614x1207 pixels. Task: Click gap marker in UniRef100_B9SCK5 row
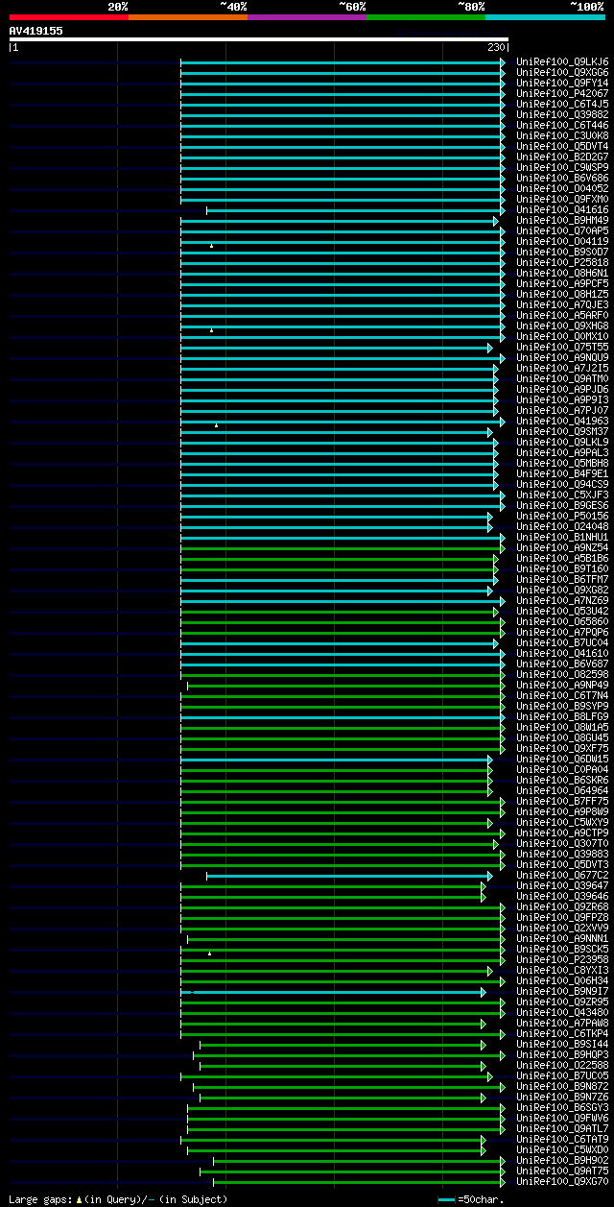click(x=209, y=954)
